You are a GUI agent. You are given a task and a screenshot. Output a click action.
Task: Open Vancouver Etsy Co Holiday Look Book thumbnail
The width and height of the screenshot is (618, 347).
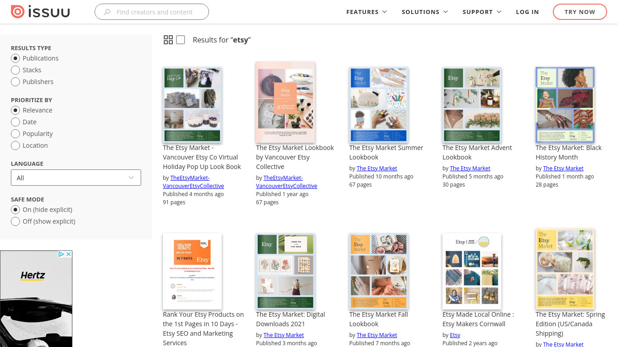192,105
